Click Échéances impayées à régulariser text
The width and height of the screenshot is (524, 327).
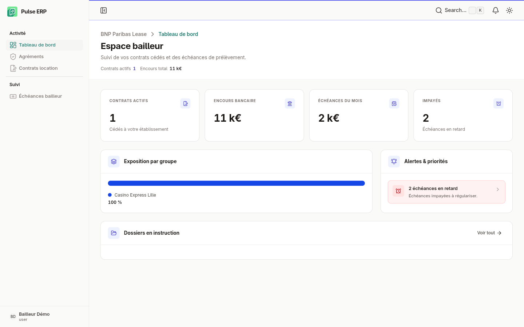(x=443, y=196)
